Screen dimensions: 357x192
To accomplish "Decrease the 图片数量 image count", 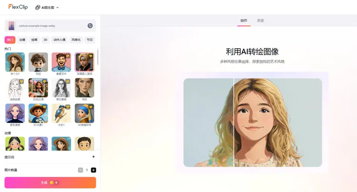I will (80, 170).
